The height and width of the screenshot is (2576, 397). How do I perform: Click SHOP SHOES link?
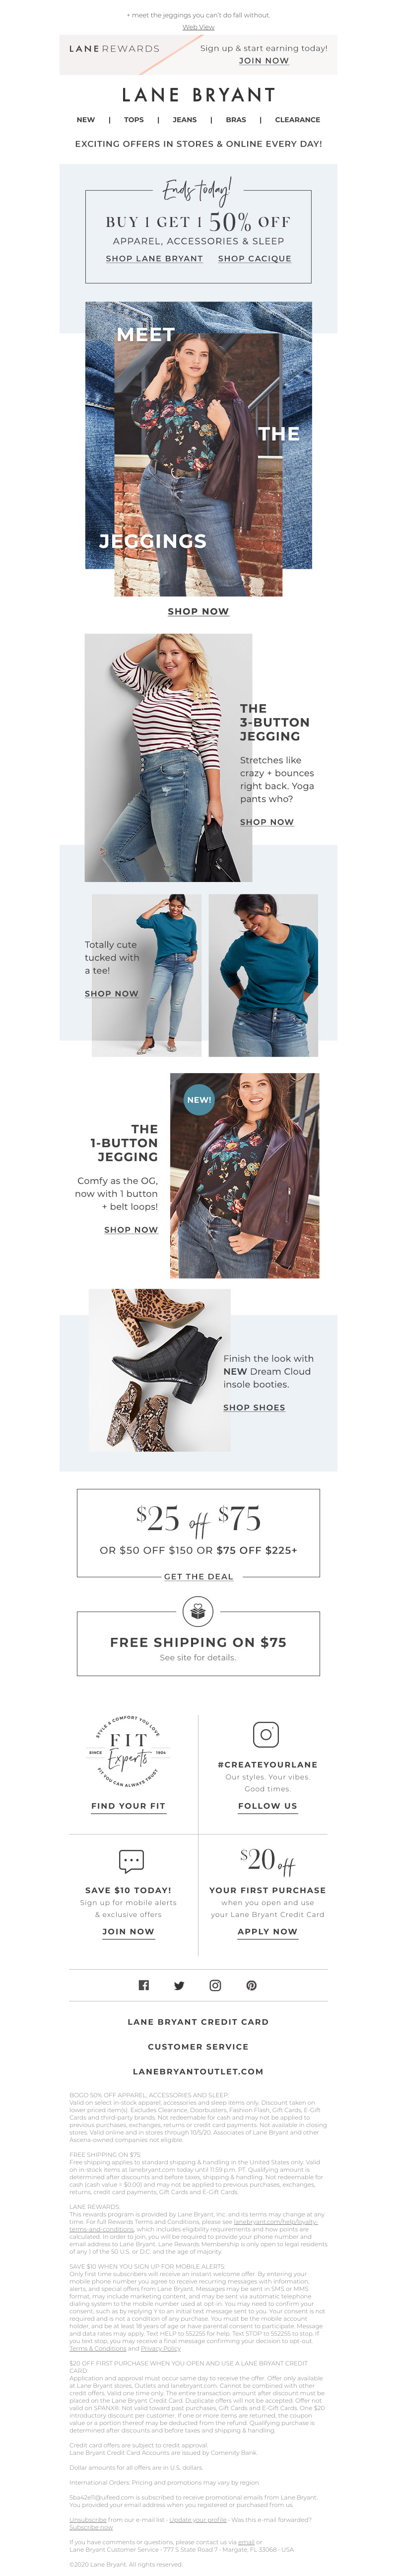point(254,1407)
